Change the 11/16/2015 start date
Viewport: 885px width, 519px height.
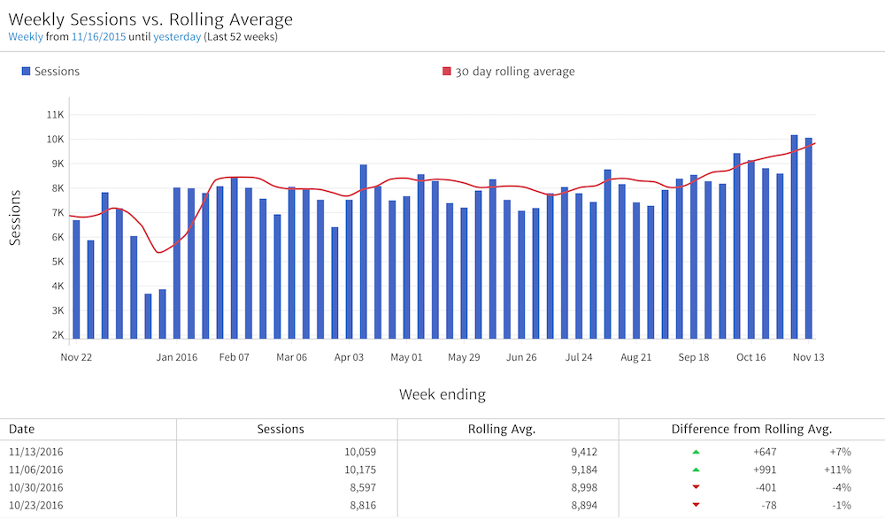tap(98, 37)
